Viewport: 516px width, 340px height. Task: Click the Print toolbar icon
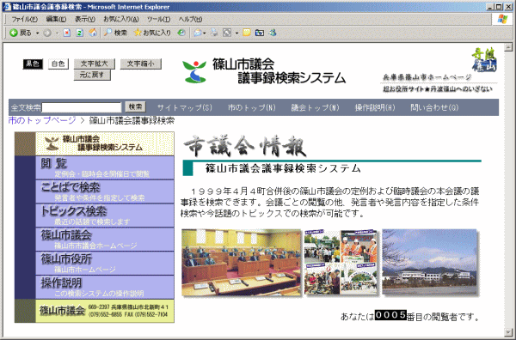coord(214,33)
